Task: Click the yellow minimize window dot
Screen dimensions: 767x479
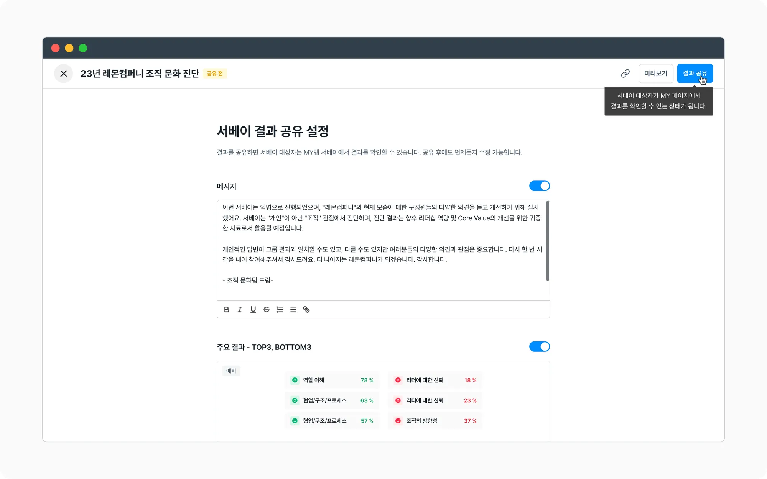Action: tap(69, 48)
